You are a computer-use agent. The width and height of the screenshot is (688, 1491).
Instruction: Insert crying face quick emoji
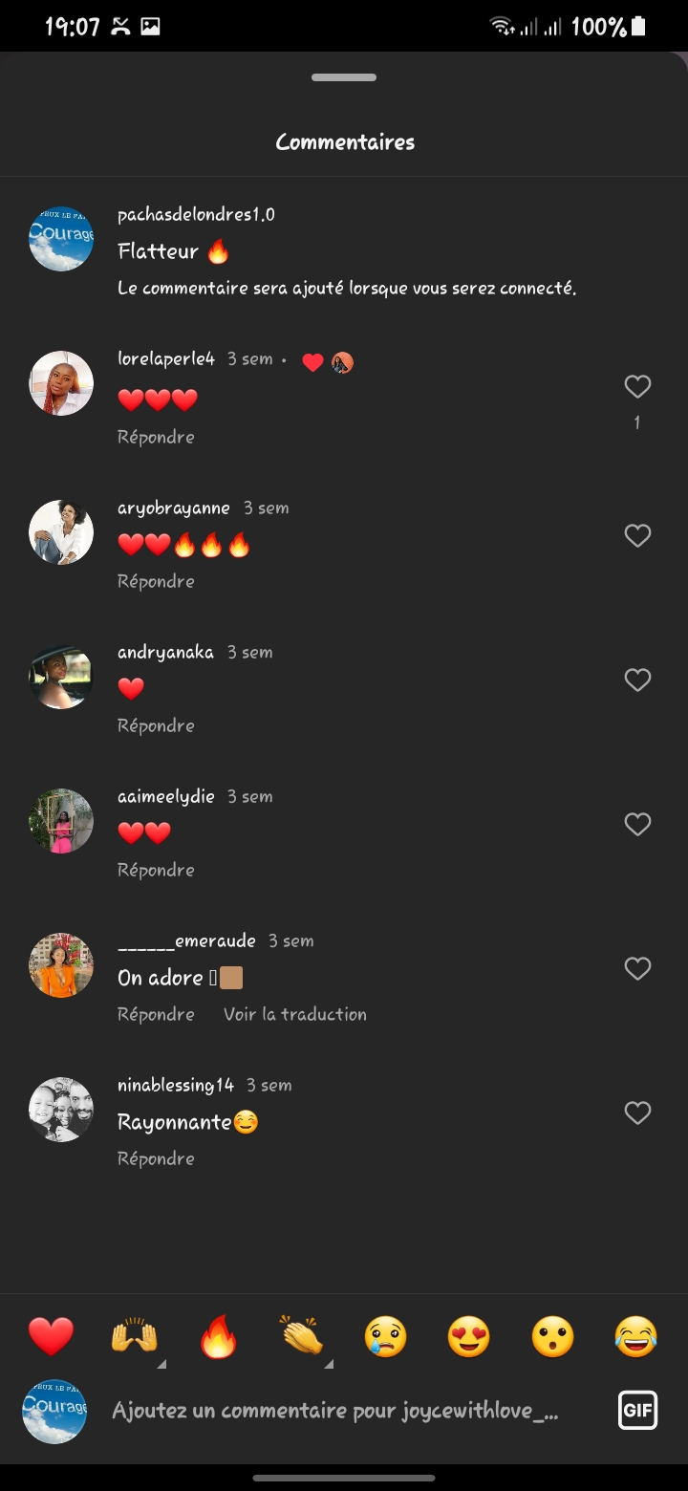(385, 1336)
